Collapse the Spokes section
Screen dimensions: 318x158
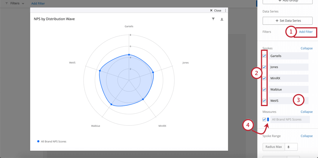point(306,48)
